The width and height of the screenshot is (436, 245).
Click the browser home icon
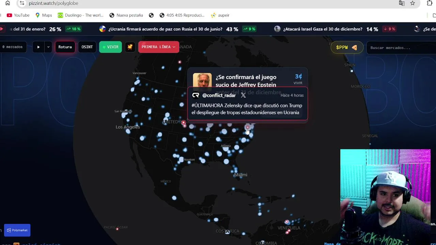[x=7, y=3]
